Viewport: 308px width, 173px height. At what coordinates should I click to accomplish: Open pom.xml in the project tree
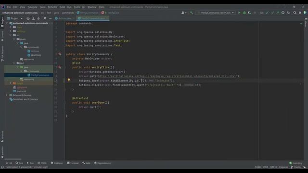(19, 91)
